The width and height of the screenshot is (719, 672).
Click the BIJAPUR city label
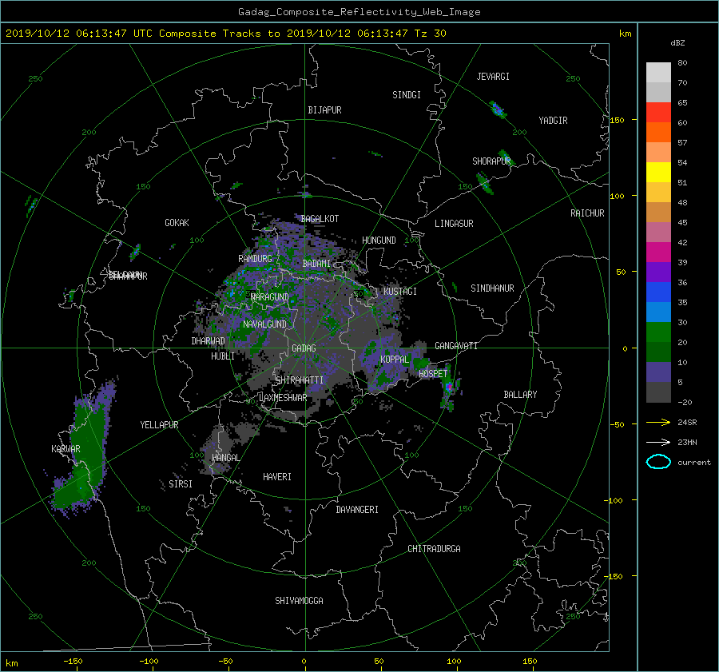click(x=324, y=110)
